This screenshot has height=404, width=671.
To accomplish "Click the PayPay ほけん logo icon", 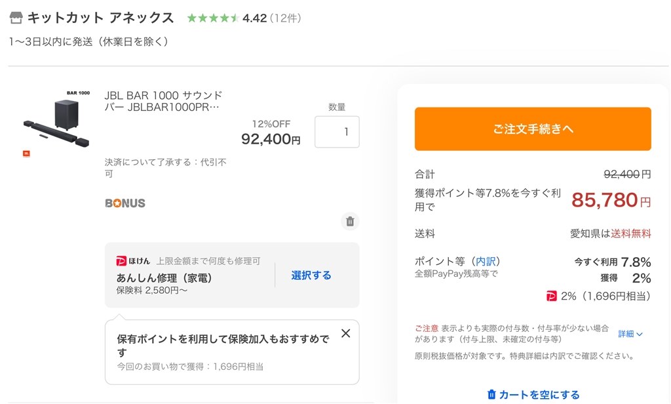I will (x=121, y=261).
